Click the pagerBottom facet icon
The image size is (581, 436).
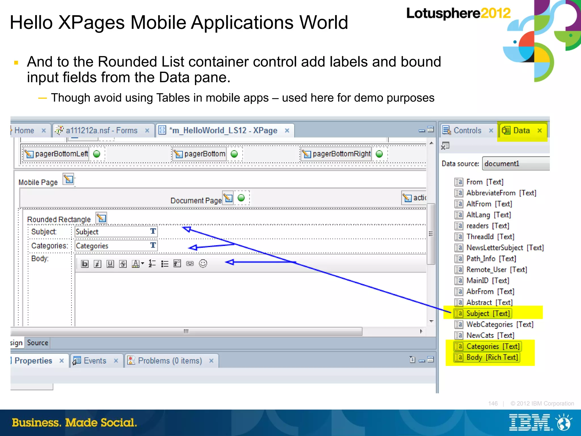pos(178,154)
